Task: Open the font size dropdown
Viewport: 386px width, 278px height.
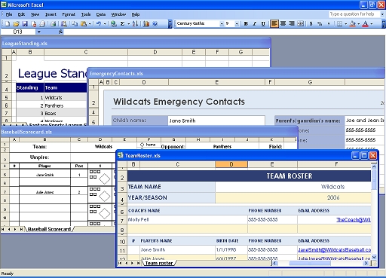Action: click(237, 23)
